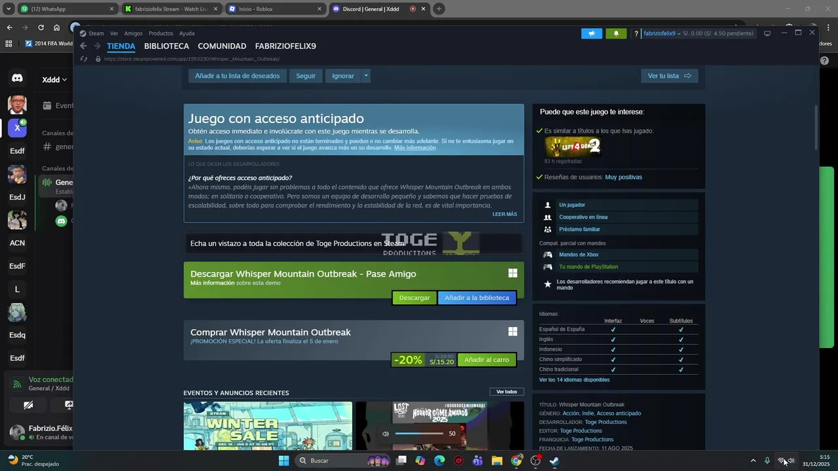Click the Muy positivas reviews link
Viewport: 838px width, 471px height.
click(623, 177)
